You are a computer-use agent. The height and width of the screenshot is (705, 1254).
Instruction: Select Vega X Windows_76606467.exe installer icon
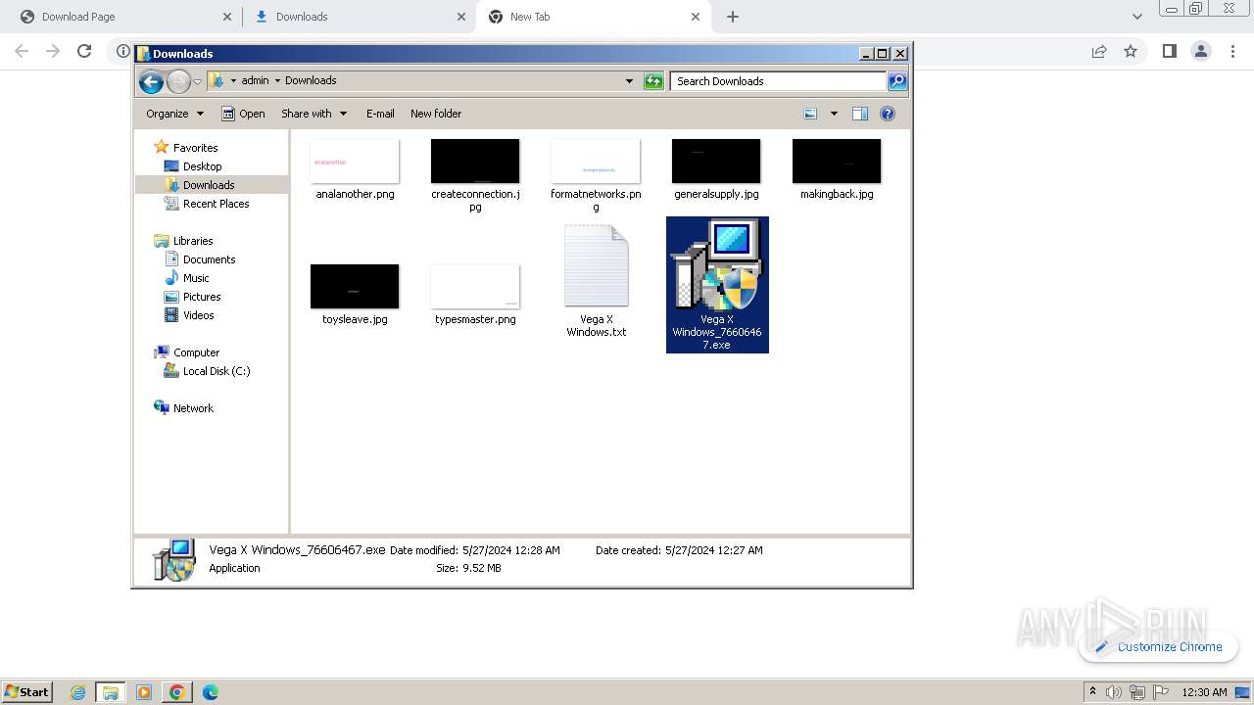717,285
